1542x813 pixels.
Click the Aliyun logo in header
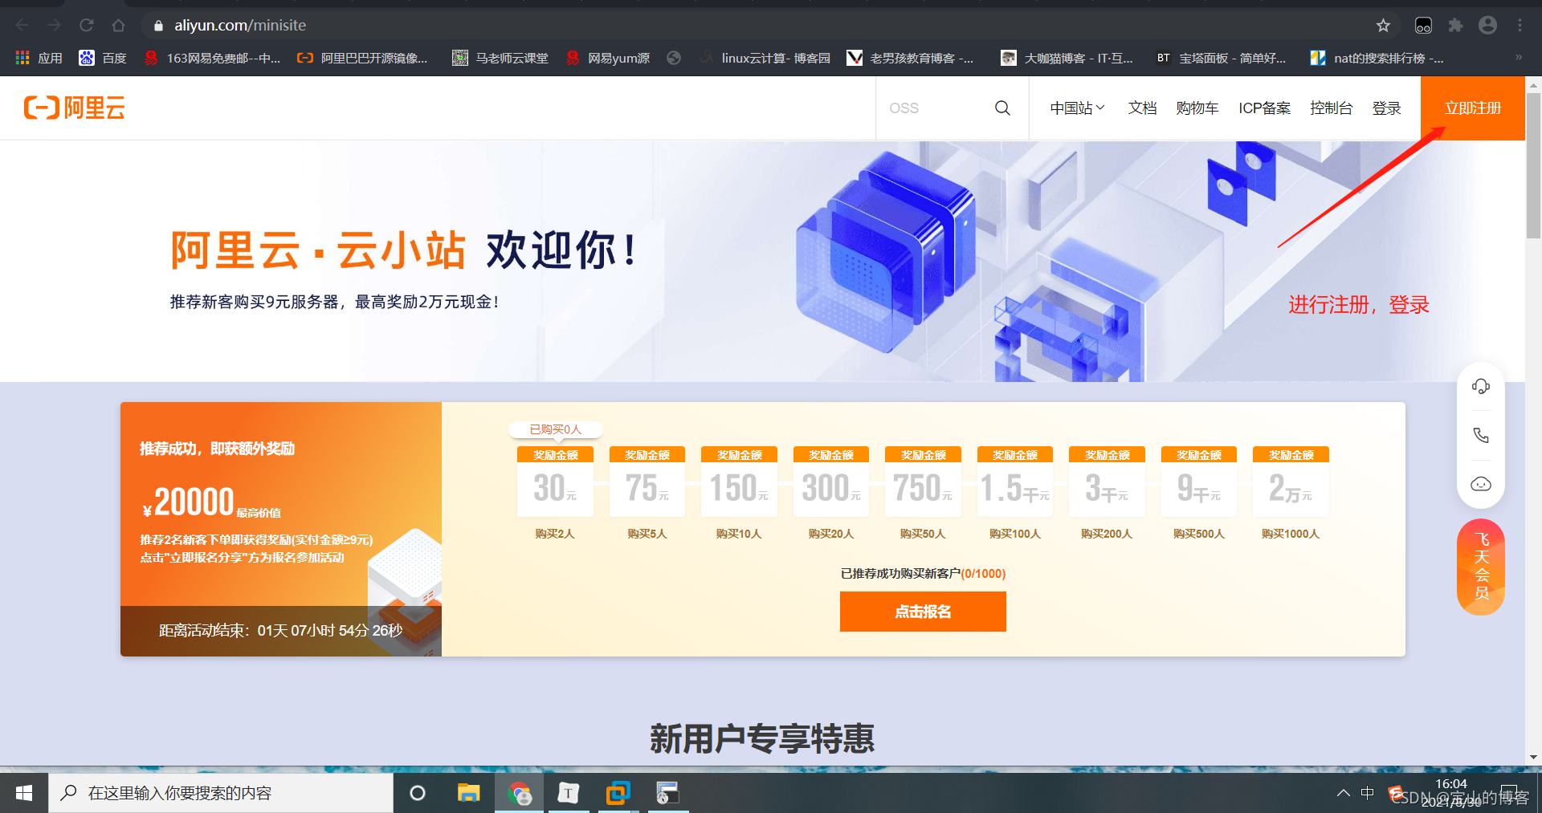(75, 108)
